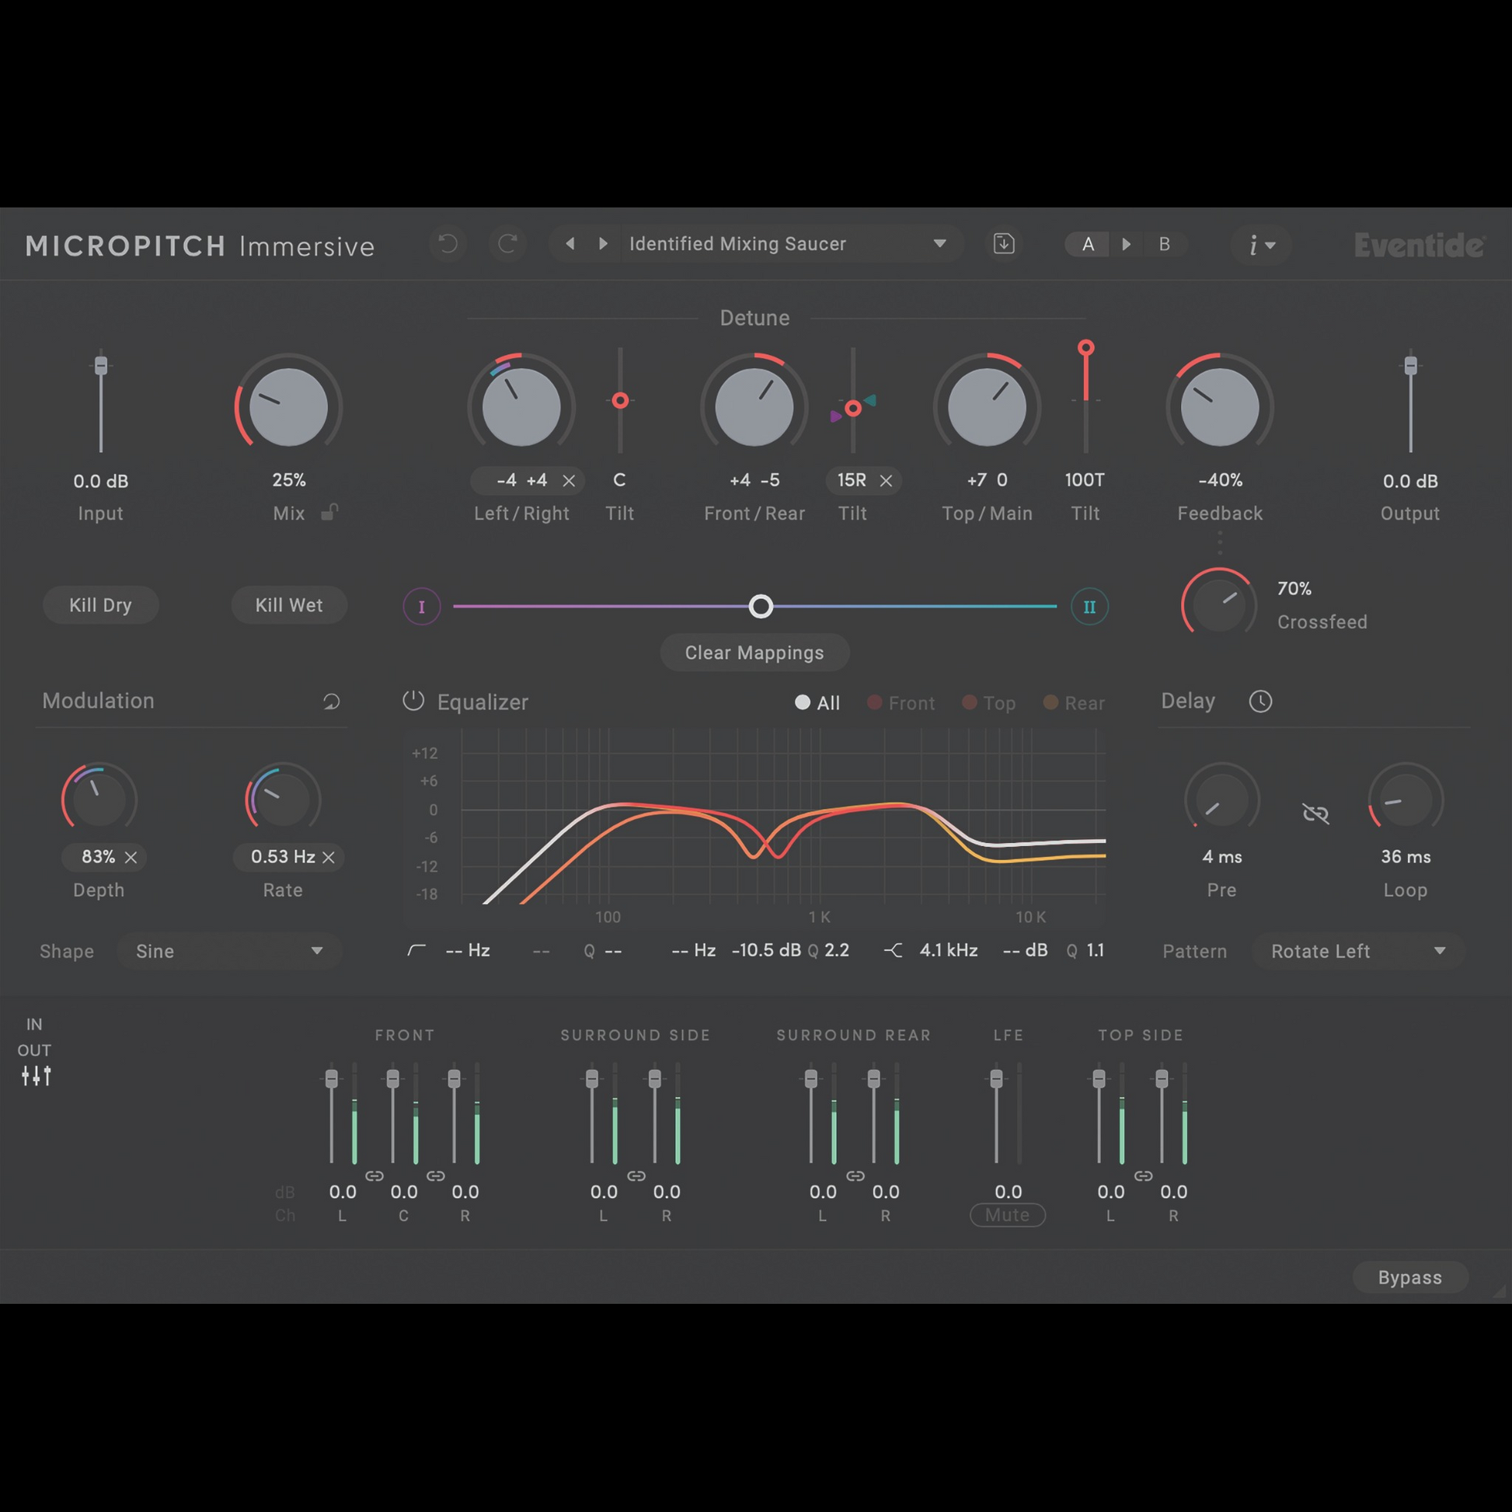Click the ribbon slider handle
The width and height of the screenshot is (1512, 1512).
click(x=761, y=607)
